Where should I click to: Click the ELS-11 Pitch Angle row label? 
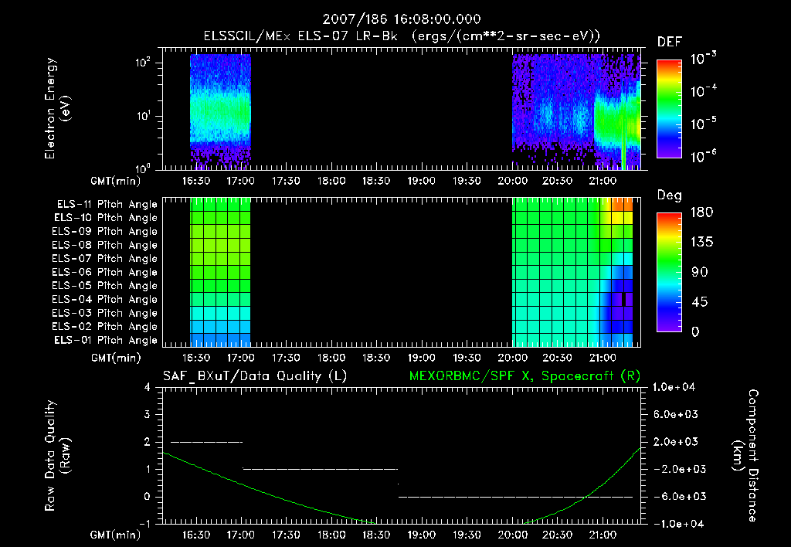(x=107, y=205)
